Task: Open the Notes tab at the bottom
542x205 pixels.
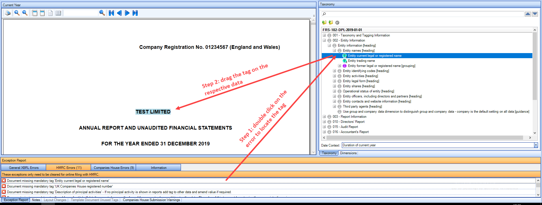Action: pyautogui.click(x=36, y=200)
